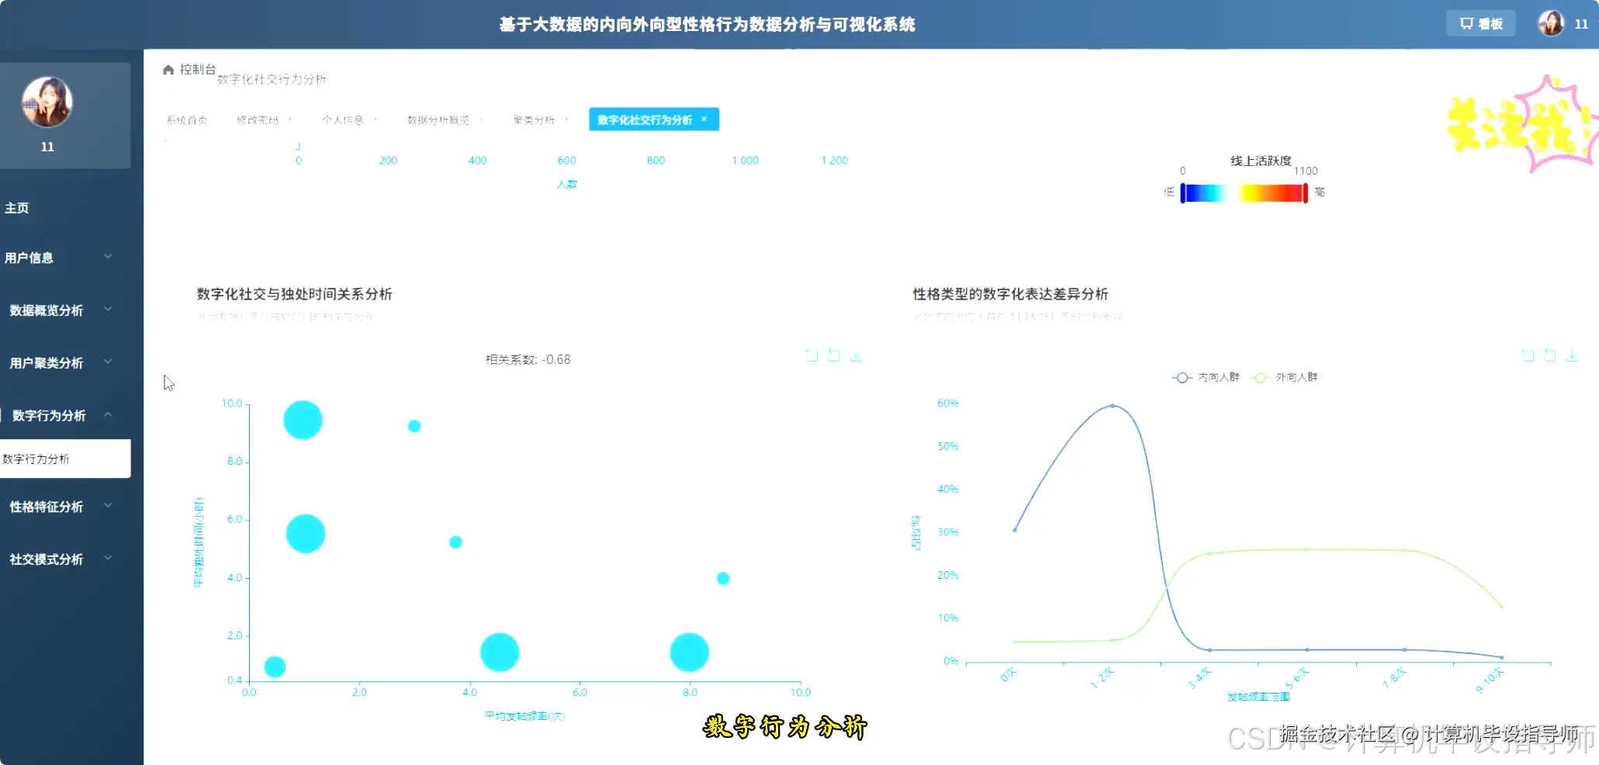
Task: Download the line chart as image
Action: 1572,355
